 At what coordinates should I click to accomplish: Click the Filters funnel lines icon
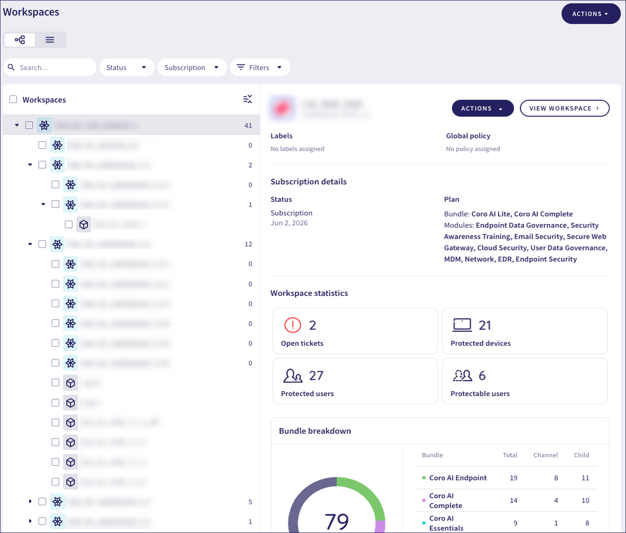(240, 67)
